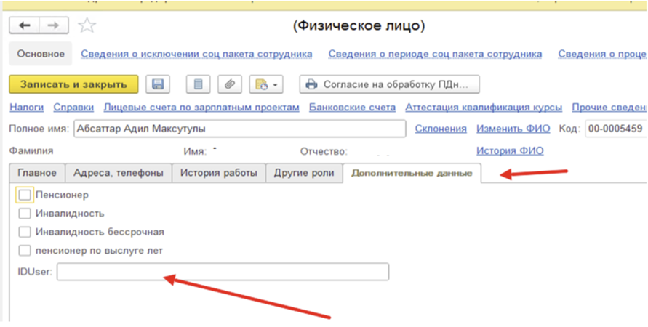
Task: Open the document list icon in toolbar
Action: 197,84
